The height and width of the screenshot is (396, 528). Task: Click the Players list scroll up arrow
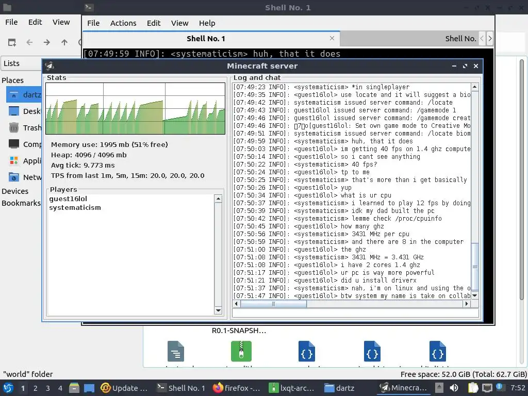click(x=218, y=199)
